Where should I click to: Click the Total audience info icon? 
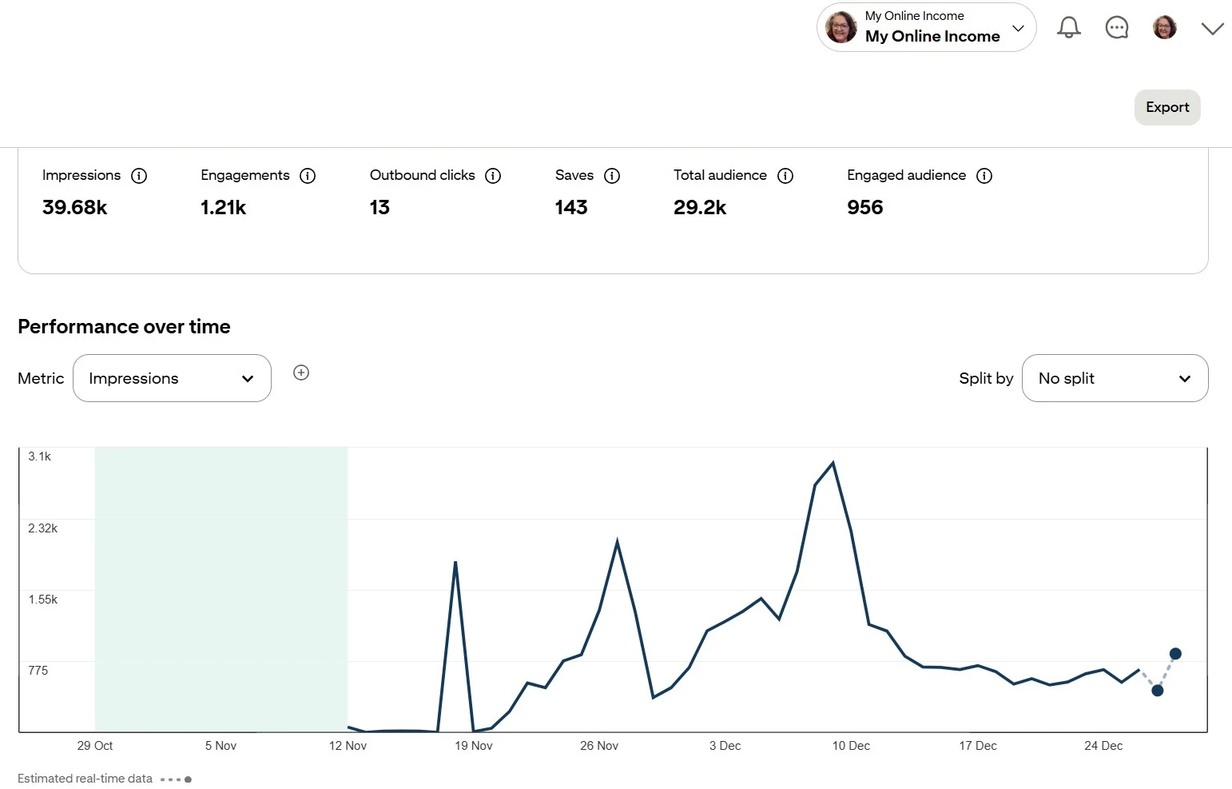[785, 176]
